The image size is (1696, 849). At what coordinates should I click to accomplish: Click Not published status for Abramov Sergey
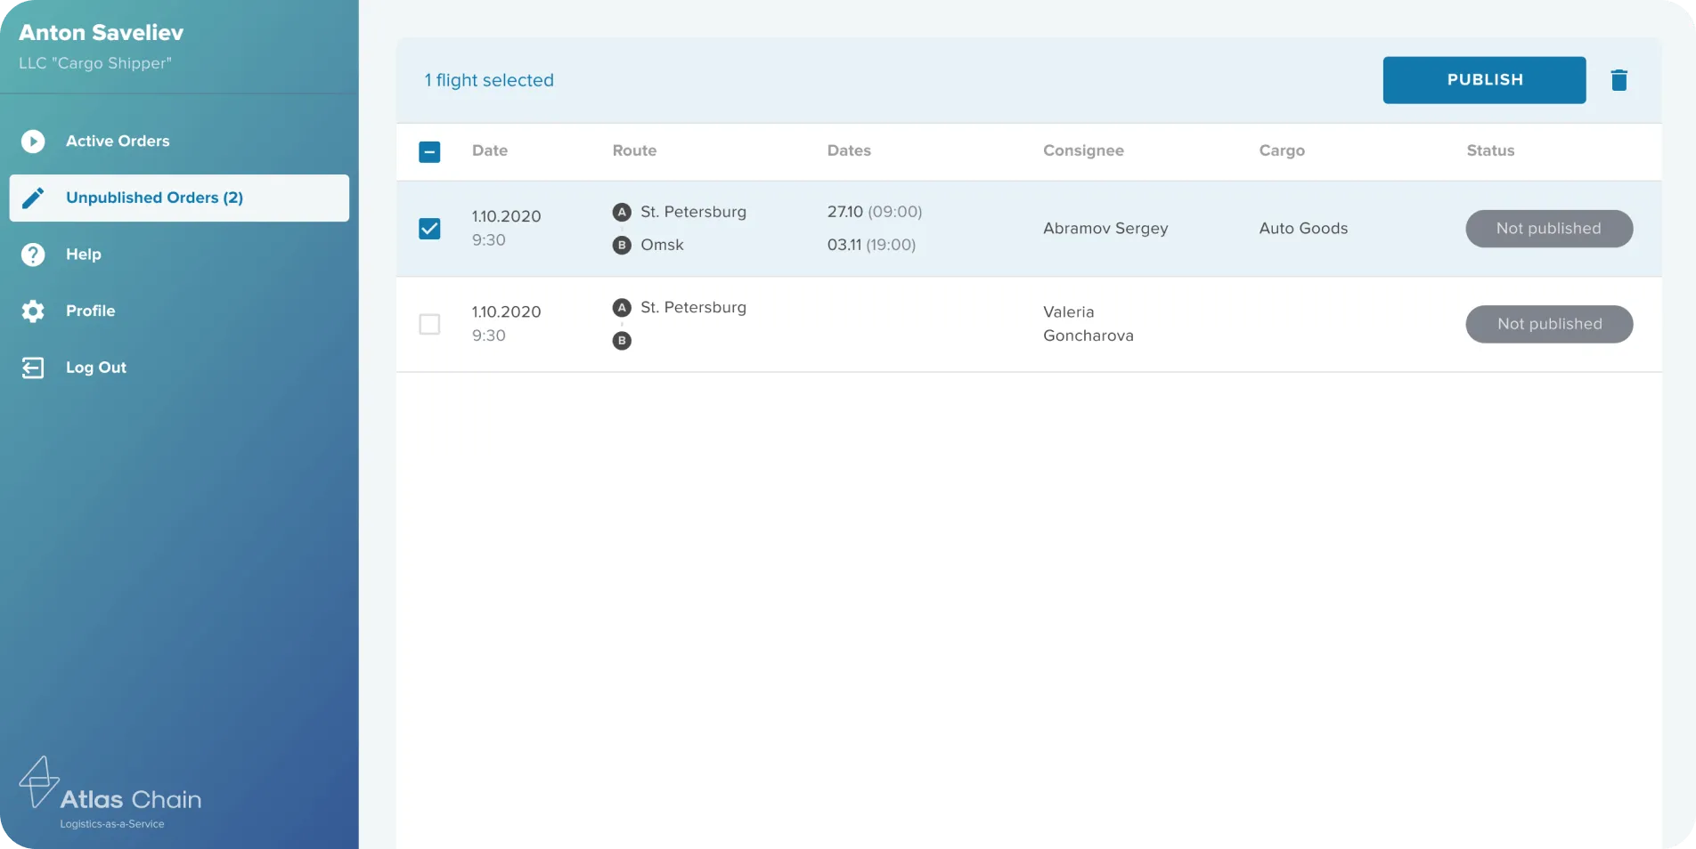pyautogui.click(x=1548, y=229)
